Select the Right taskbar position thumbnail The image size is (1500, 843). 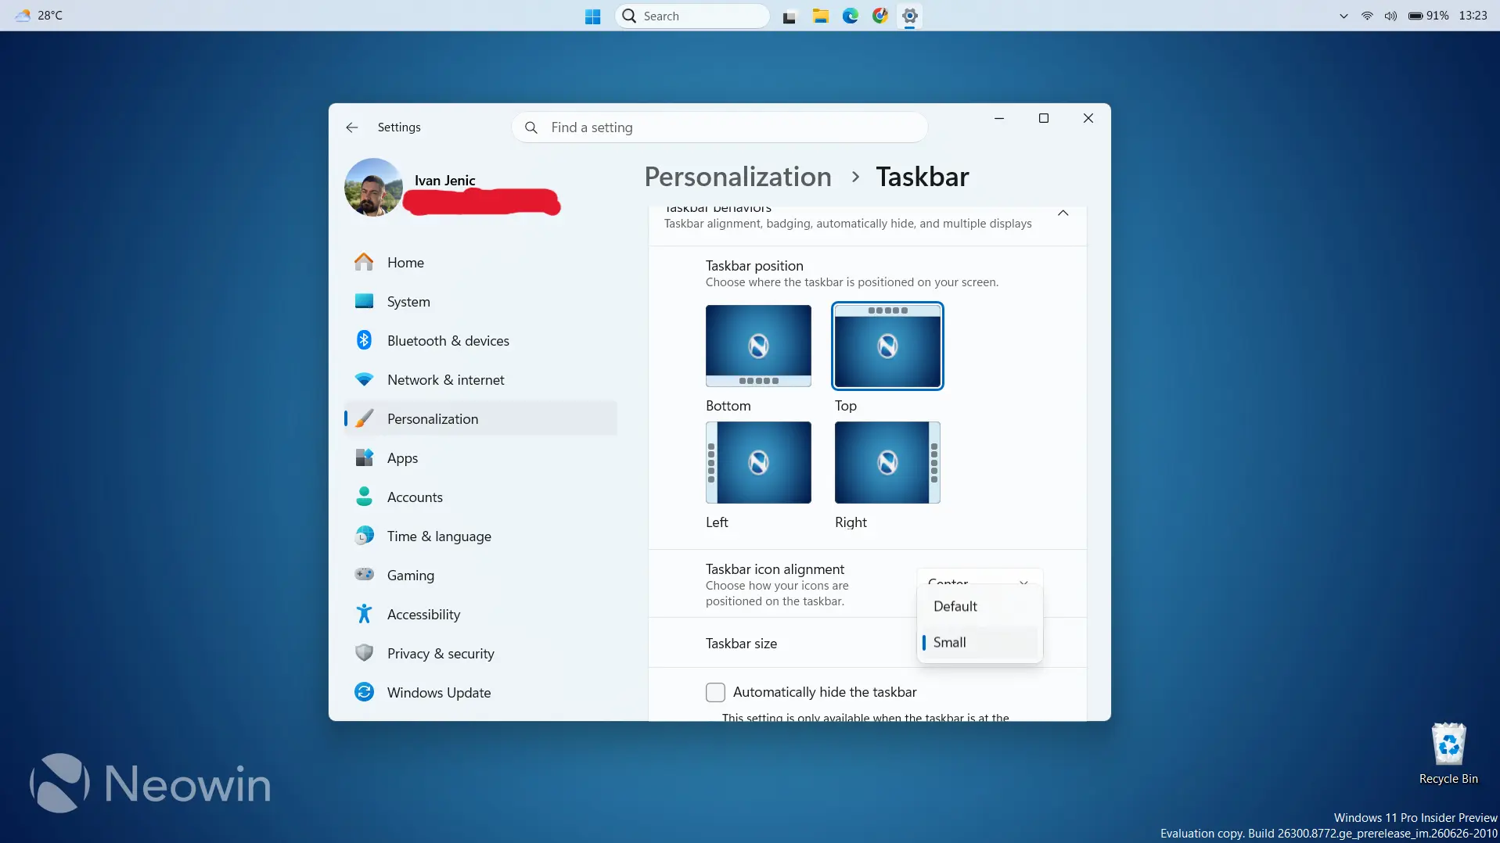pyautogui.click(x=887, y=462)
